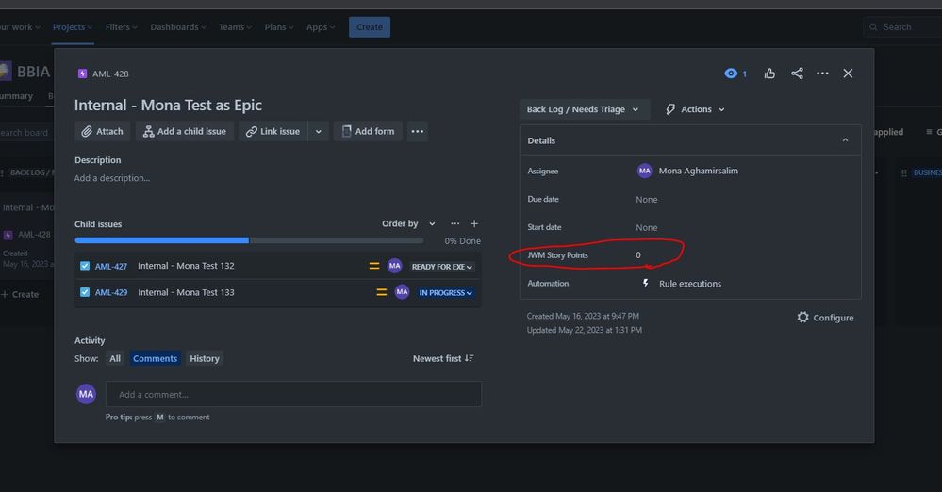Edit the JWM Story Points value 0
The image size is (942, 492).
[638, 255]
